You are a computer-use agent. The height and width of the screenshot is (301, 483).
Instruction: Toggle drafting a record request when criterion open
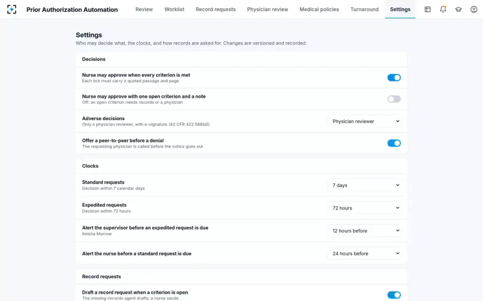click(x=394, y=295)
